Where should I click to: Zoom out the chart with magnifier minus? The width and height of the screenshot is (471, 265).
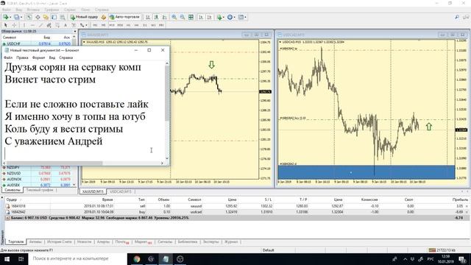click(x=183, y=17)
